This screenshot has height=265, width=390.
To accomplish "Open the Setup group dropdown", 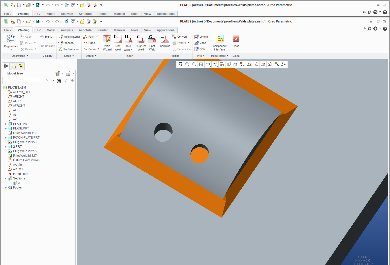I will click(x=69, y=56).
